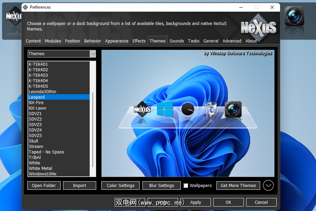The width and height of the screenshot is (316, 211).
Task: Enable the Wallpapers checkbox
Action: coord(186,186)
